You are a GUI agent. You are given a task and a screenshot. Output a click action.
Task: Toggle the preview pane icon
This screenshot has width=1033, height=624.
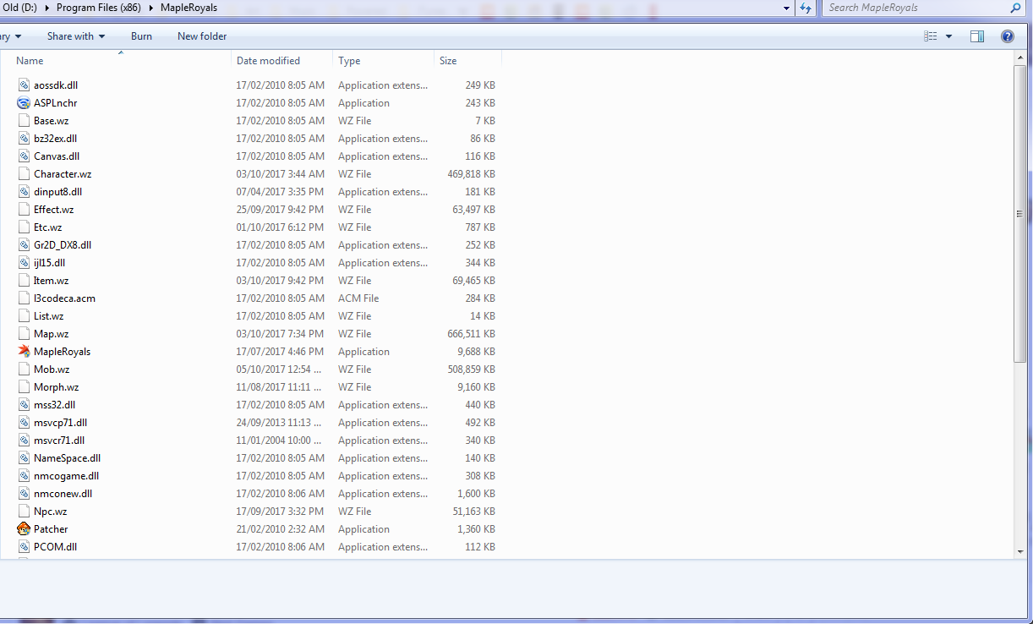pos(977,36)
